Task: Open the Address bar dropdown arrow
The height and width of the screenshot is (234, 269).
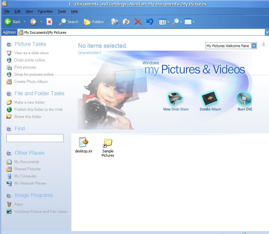Action: coord(267,32)
